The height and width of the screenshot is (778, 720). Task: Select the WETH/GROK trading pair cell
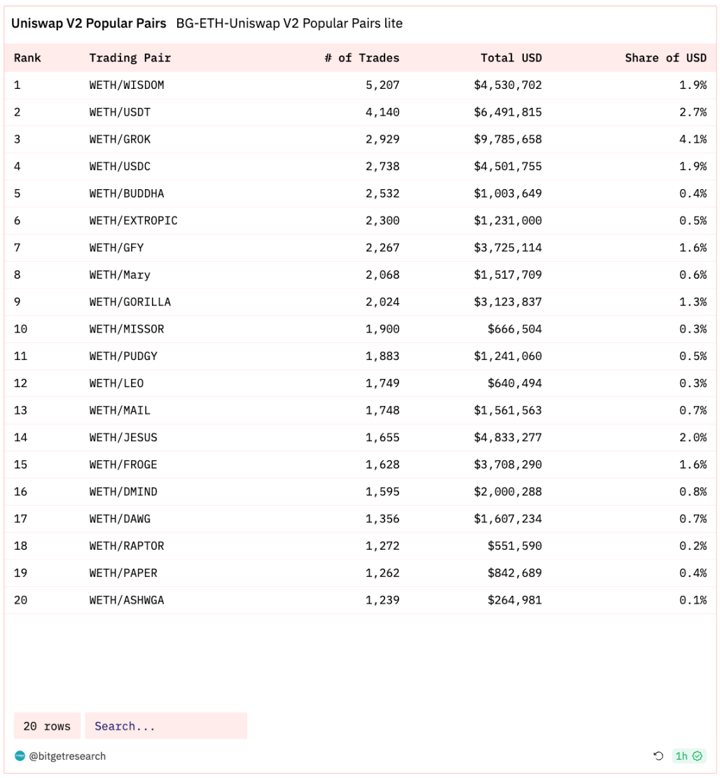click(x=120, y=139)
